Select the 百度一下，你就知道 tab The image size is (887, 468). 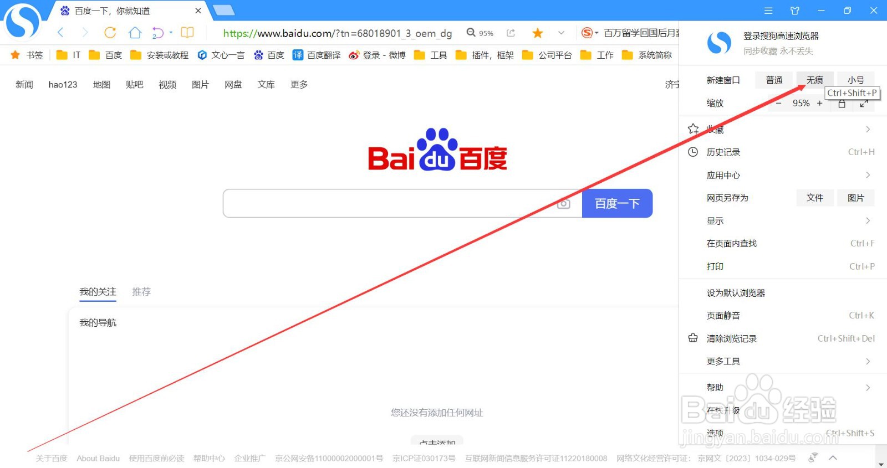point(112,11)
